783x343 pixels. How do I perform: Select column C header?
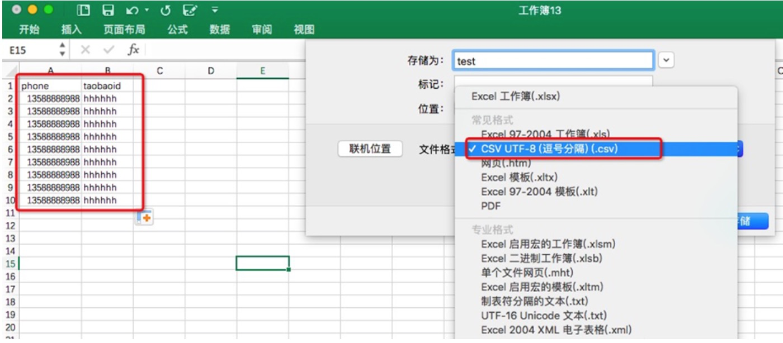pos(159,71)
